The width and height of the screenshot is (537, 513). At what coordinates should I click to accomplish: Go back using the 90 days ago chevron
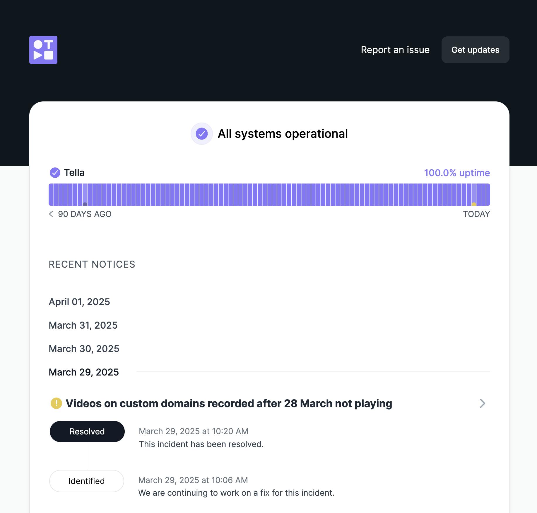click(x=51, y=214)
